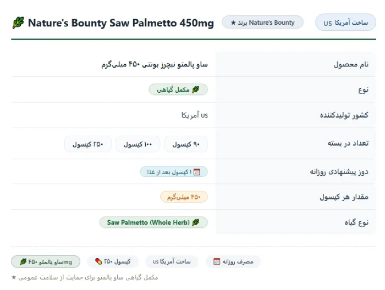Select the ۱۰۰ کپسول package option

[x=137, y=144]
